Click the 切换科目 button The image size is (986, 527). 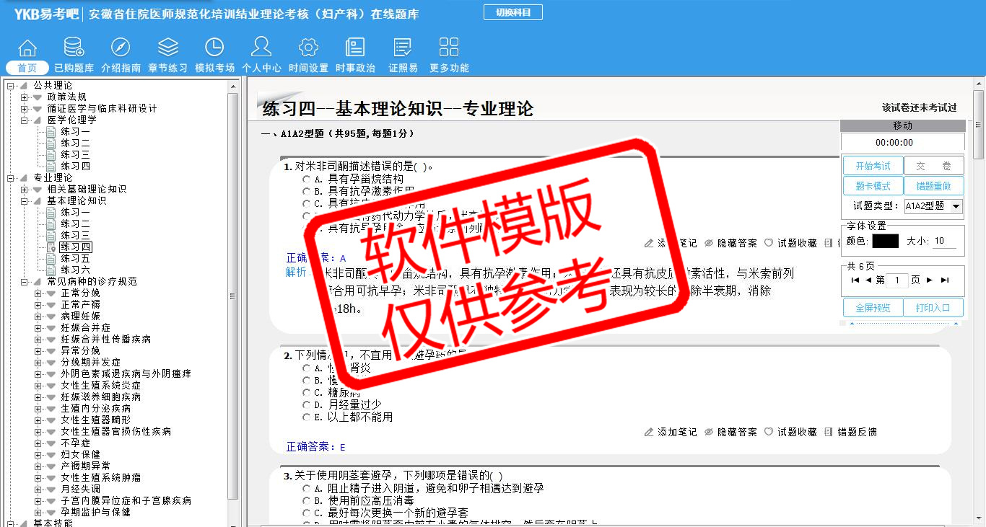pyautogui.click(x=512, y=12)
